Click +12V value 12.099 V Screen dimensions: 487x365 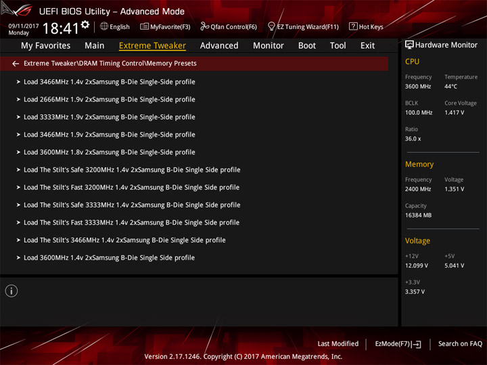click(x=417, y=266)
